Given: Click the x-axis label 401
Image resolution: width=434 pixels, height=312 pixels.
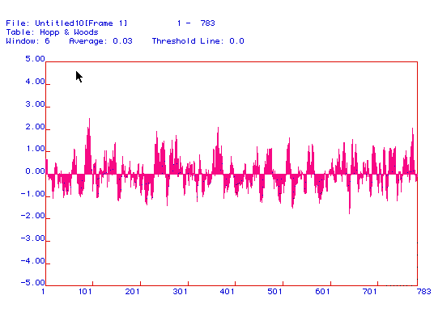Looking at the screenshot, I should click(227, 292).
